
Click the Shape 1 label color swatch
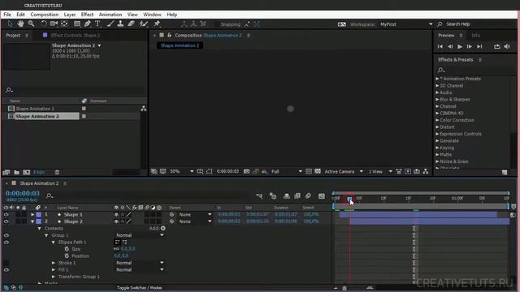coord(39,214)
